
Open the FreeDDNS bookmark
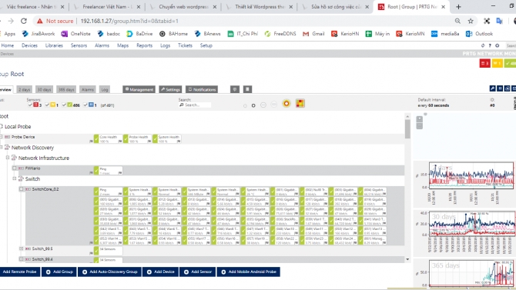[280, 34]
